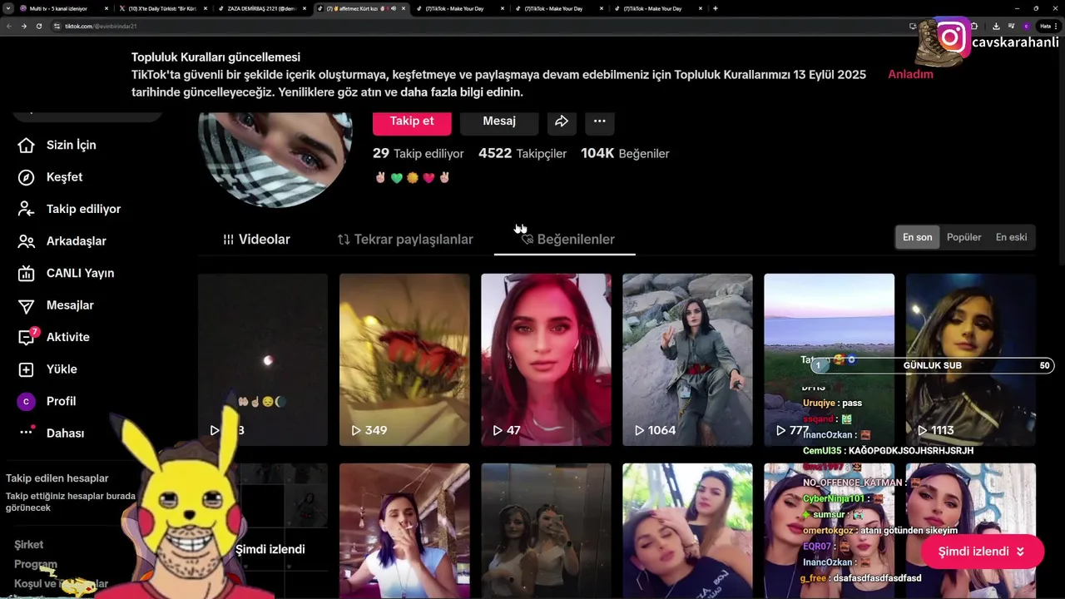Close the Multi tv browser tab
Screen dimensions: 1065x599
click(x=106, y=8)
